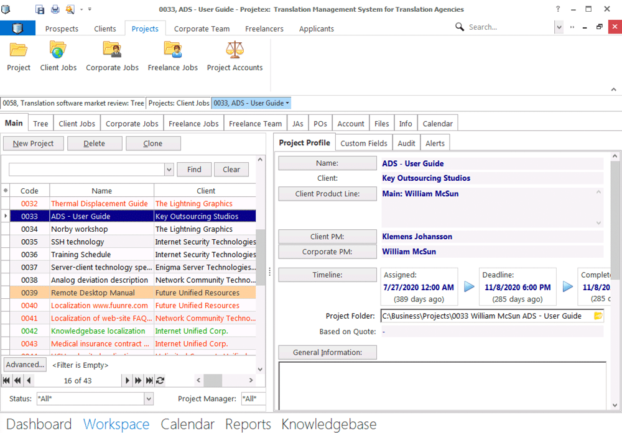The height and width of the screenshot is (433, 622).
Task: Open the 0058 Translation software market review tab
Action: 73,103
